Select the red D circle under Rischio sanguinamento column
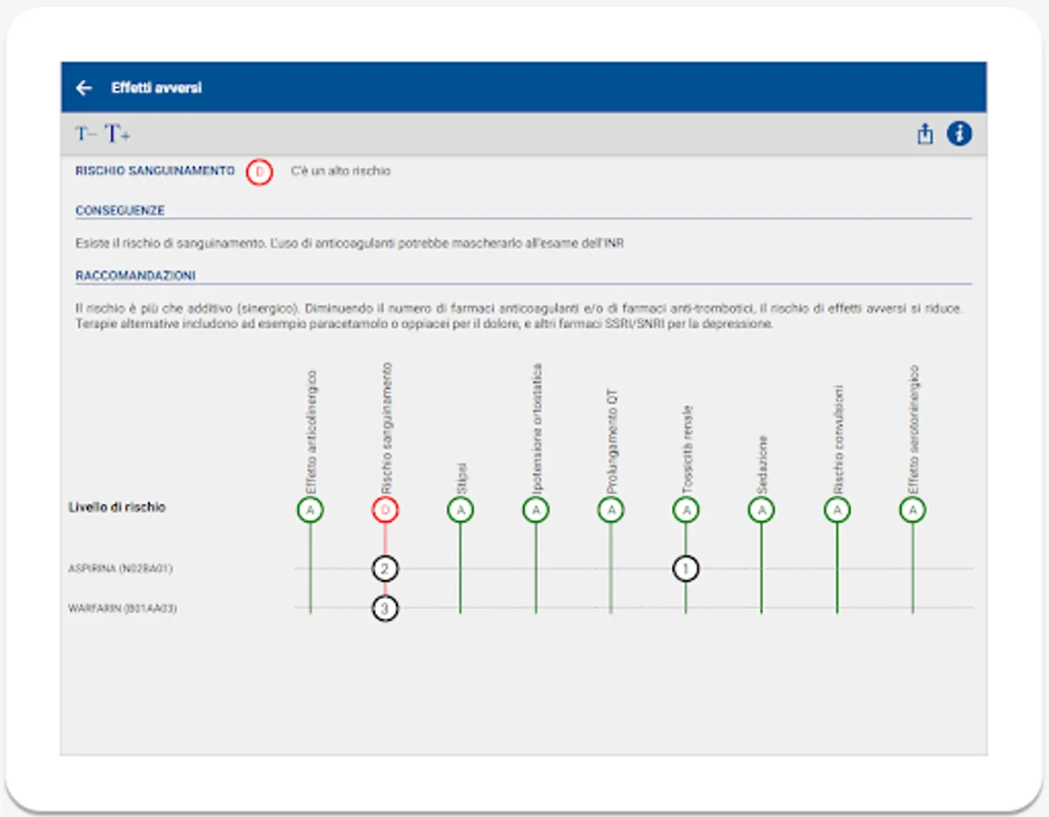 coord(385,510)
